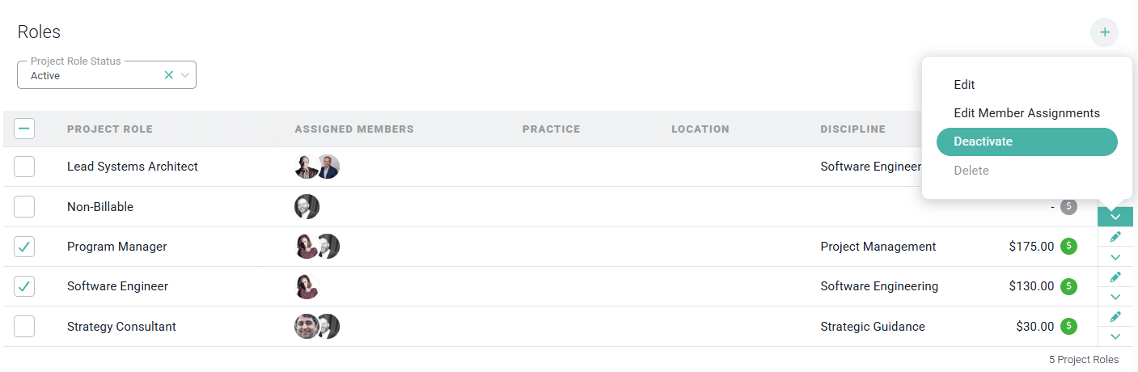The image size is (1138, 372).
Task: Check the Lead Systems Architect checkbox
Action: pos(24,167)
